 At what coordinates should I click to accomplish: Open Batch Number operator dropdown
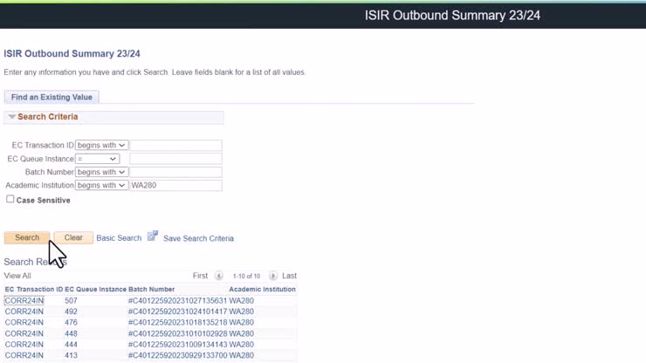(x=101, y=172)
